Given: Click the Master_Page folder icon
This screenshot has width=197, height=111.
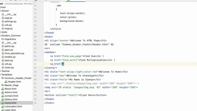Looking at the screenshot, I should coord(3,85).
